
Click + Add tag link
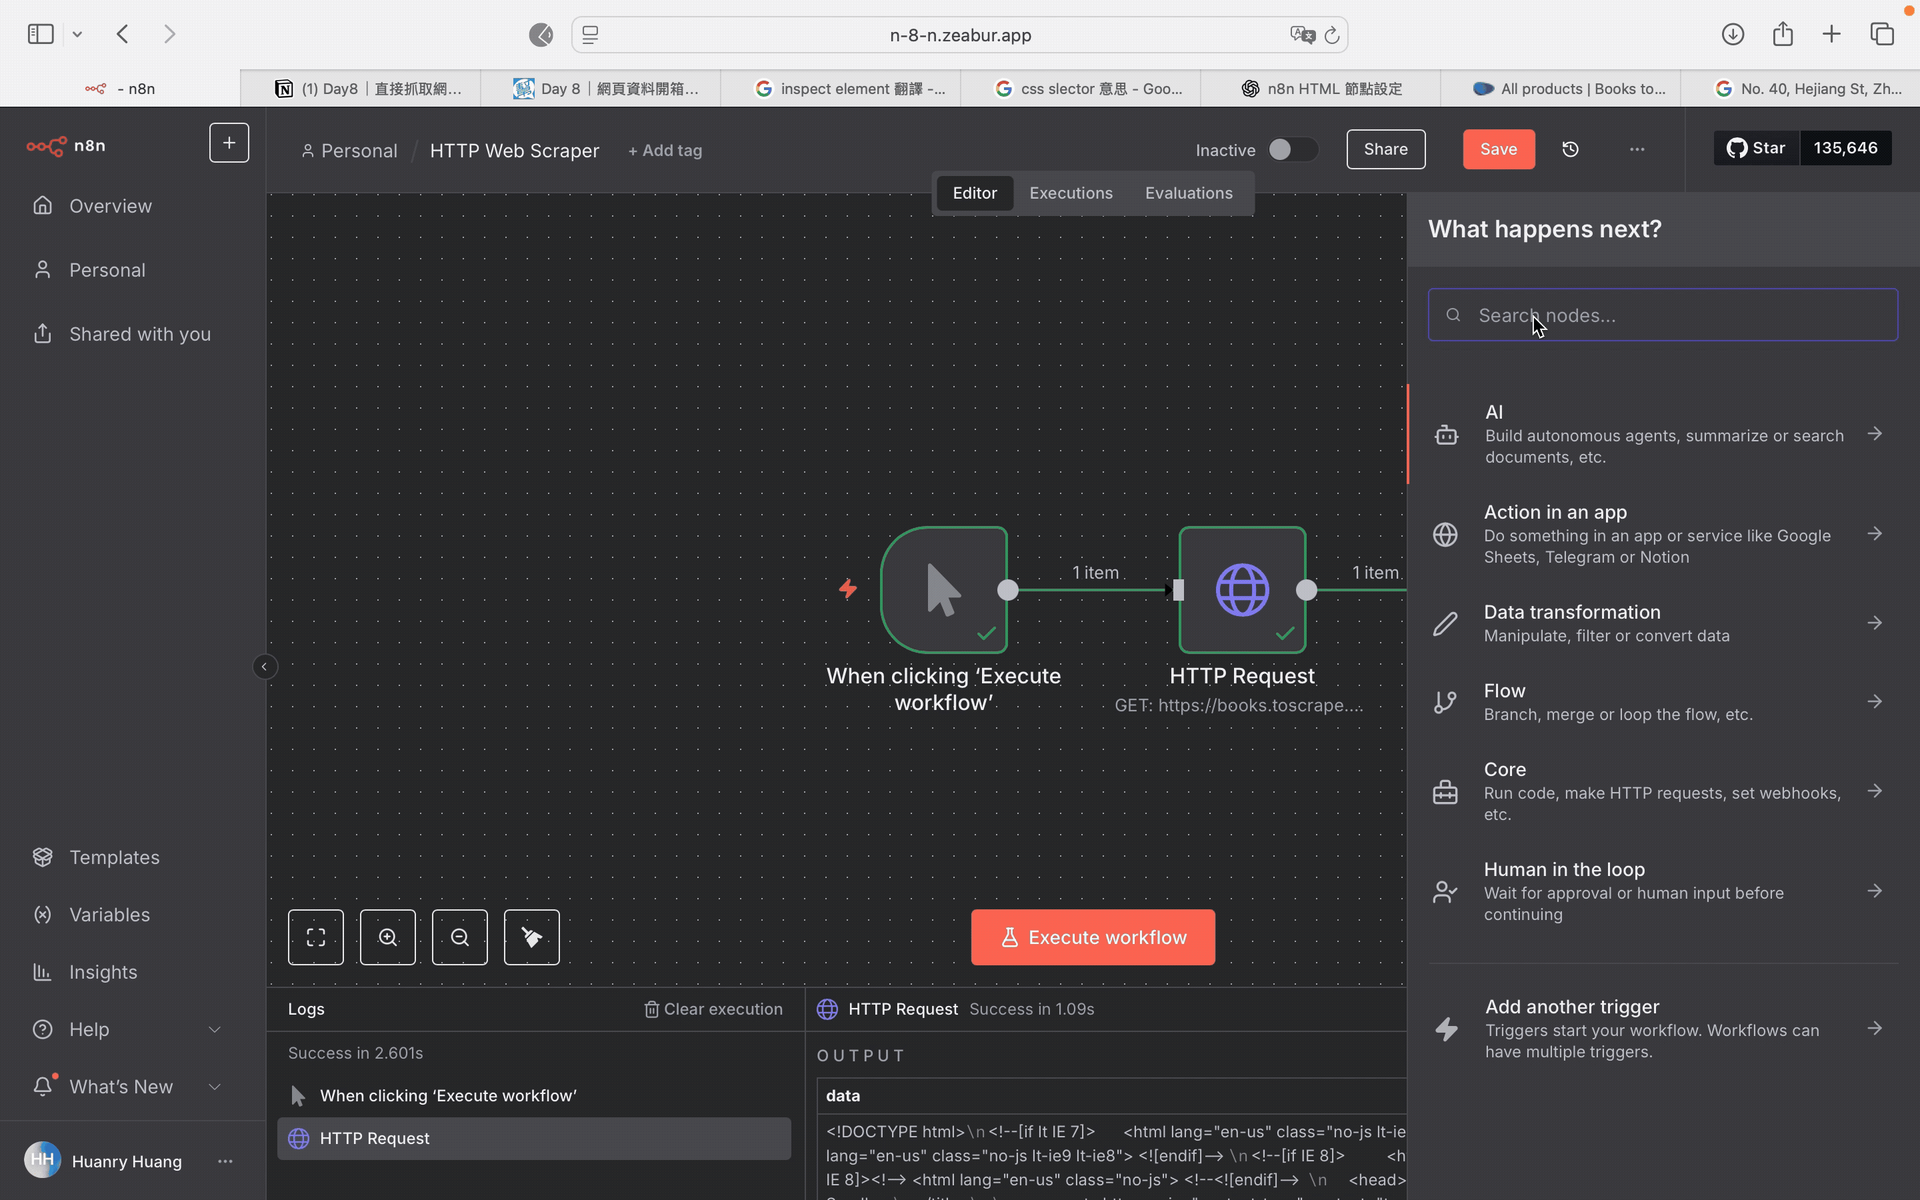click(665, 151)
